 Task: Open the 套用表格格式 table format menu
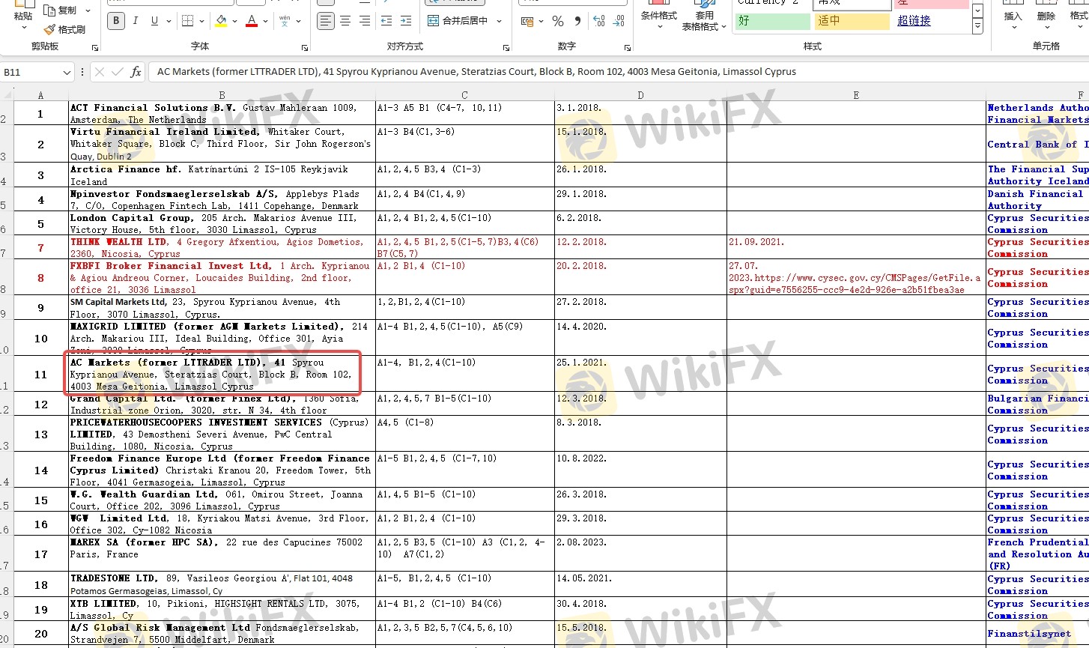pos(704,16)
